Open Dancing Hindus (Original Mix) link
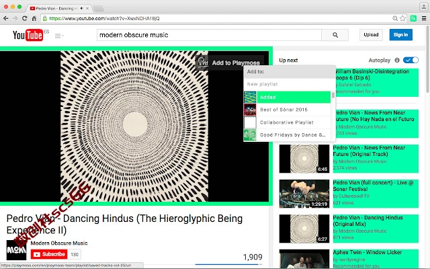The image size is (430, 269). click(368, 221)
